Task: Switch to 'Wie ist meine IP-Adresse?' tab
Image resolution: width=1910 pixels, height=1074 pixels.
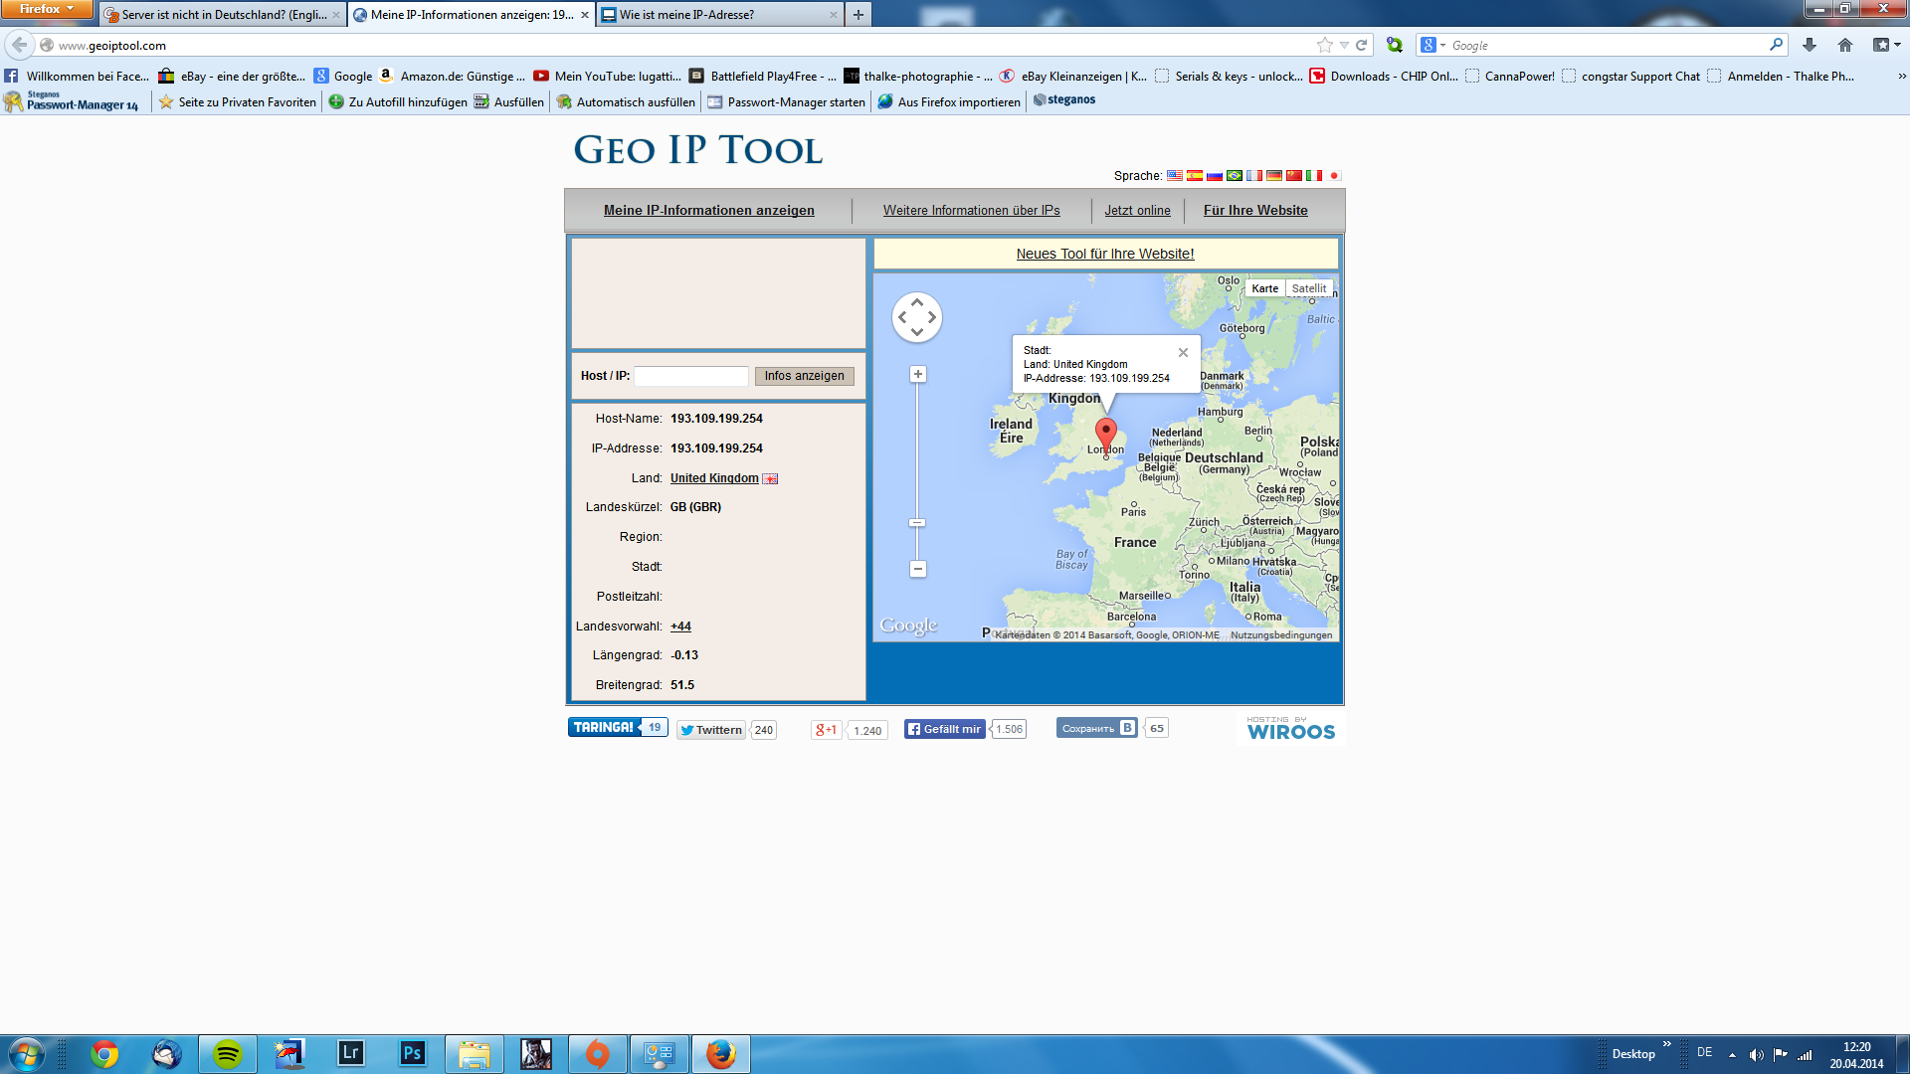Action: tap(686, 15)
